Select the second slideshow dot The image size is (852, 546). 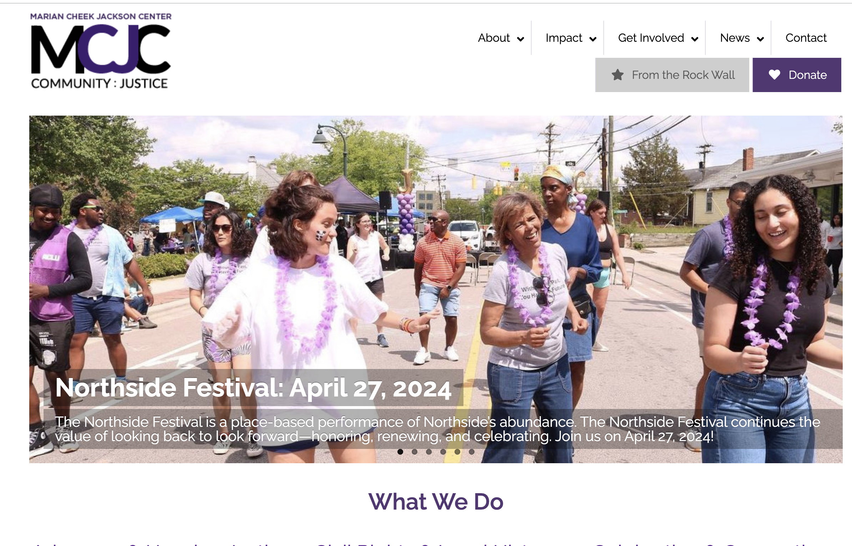point(415,452)
